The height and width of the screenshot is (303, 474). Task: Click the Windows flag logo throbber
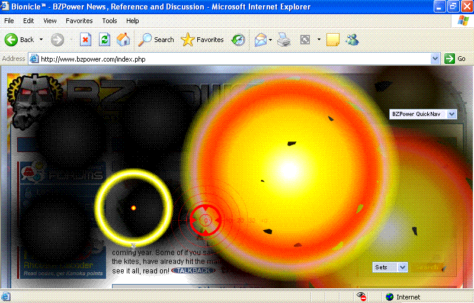coord(463,21)
